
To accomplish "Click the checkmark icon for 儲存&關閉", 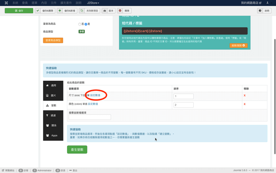I will click(x=38, y=11).
